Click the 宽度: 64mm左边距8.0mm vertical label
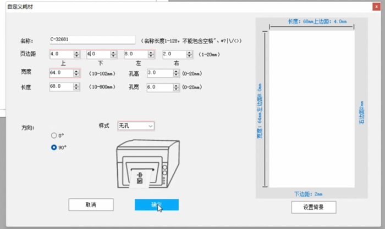385x229 pixels. pyautogui.click(x=260, y=111)
